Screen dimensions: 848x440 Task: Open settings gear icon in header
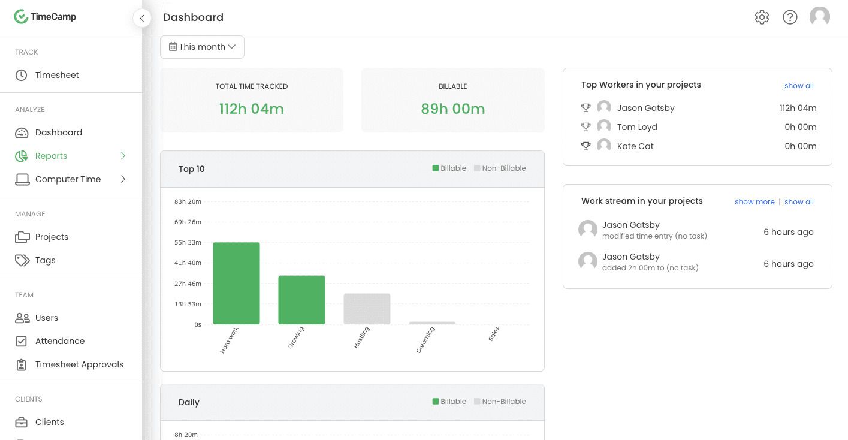point(762,17)
